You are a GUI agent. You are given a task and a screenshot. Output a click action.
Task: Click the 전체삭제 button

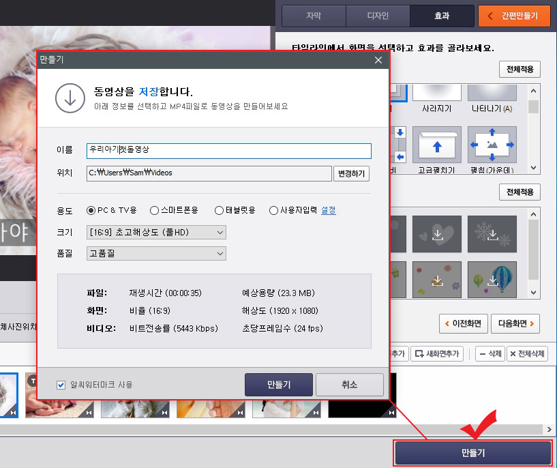(x=527, y=353)
